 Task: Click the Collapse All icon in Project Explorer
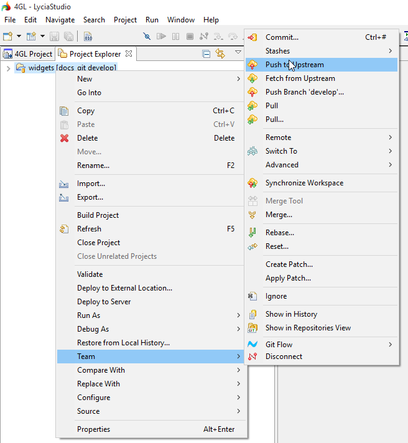coord(206,54)
